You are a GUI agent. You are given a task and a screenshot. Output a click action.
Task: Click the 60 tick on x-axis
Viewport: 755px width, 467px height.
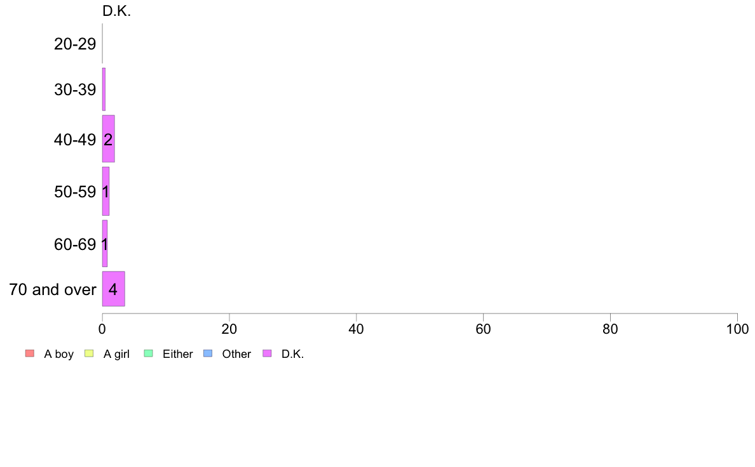pos(484,329)
